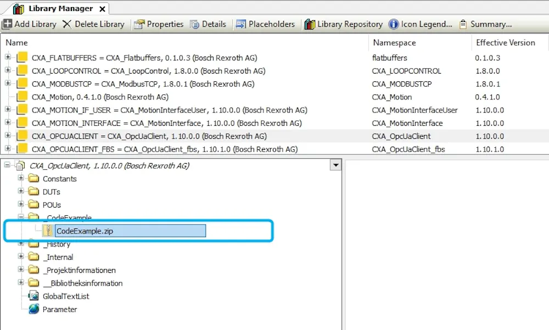Close the Library Manager tab
Viewport: 549px width, 330px height.
click(102, 9)
